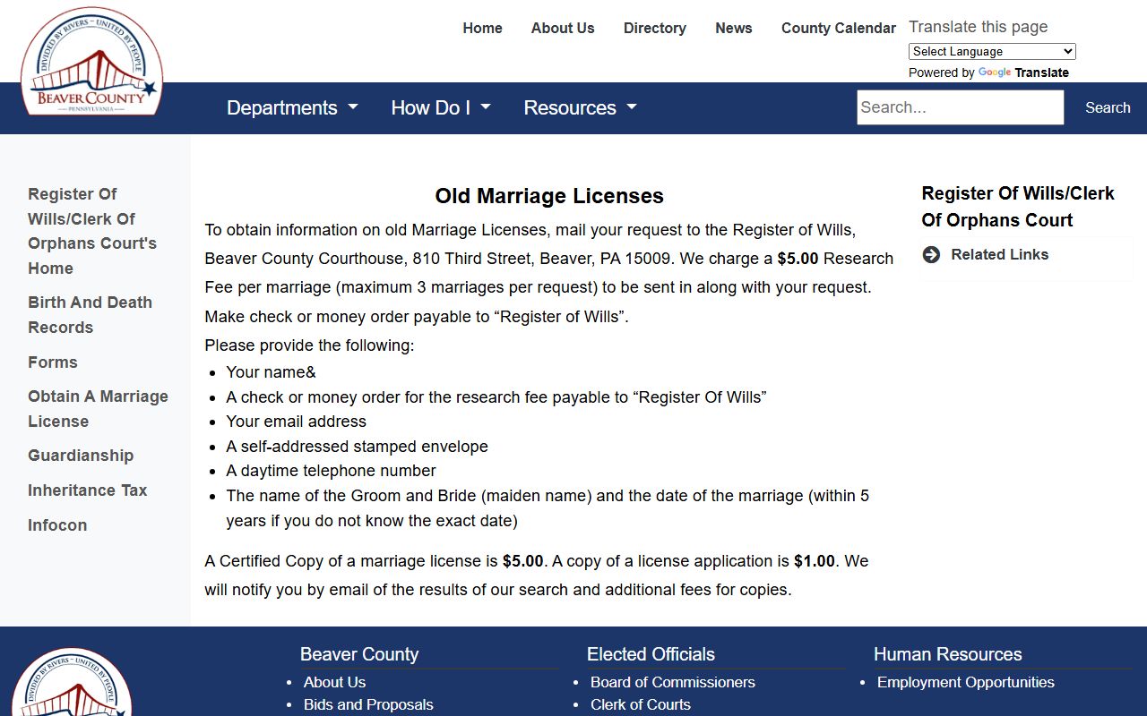Open Obtain A Marriage License page
The image size is (1147, 716).
[98, 409]
